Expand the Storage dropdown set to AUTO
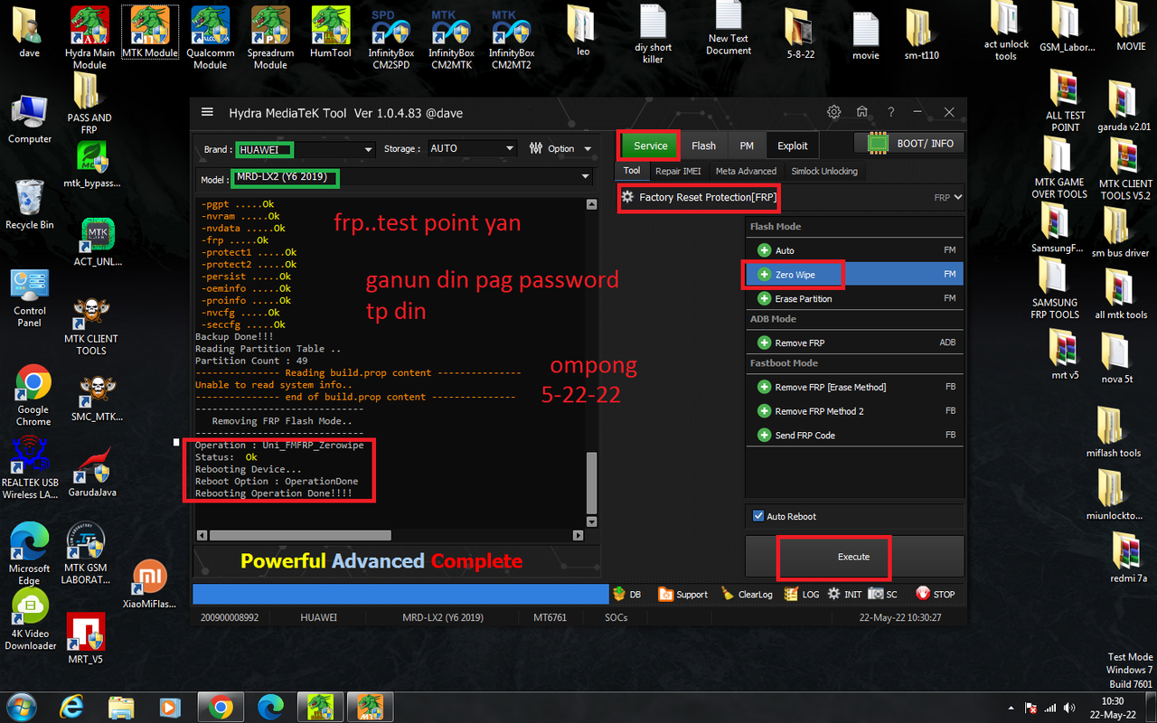This screenshot has height=723, width=1157. click(510, 149)
